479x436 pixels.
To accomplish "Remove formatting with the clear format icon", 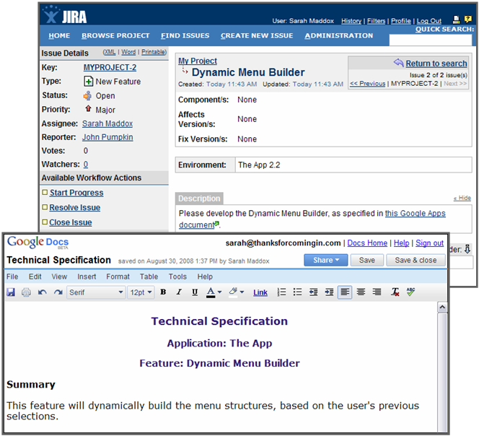I will click(395, 292).
